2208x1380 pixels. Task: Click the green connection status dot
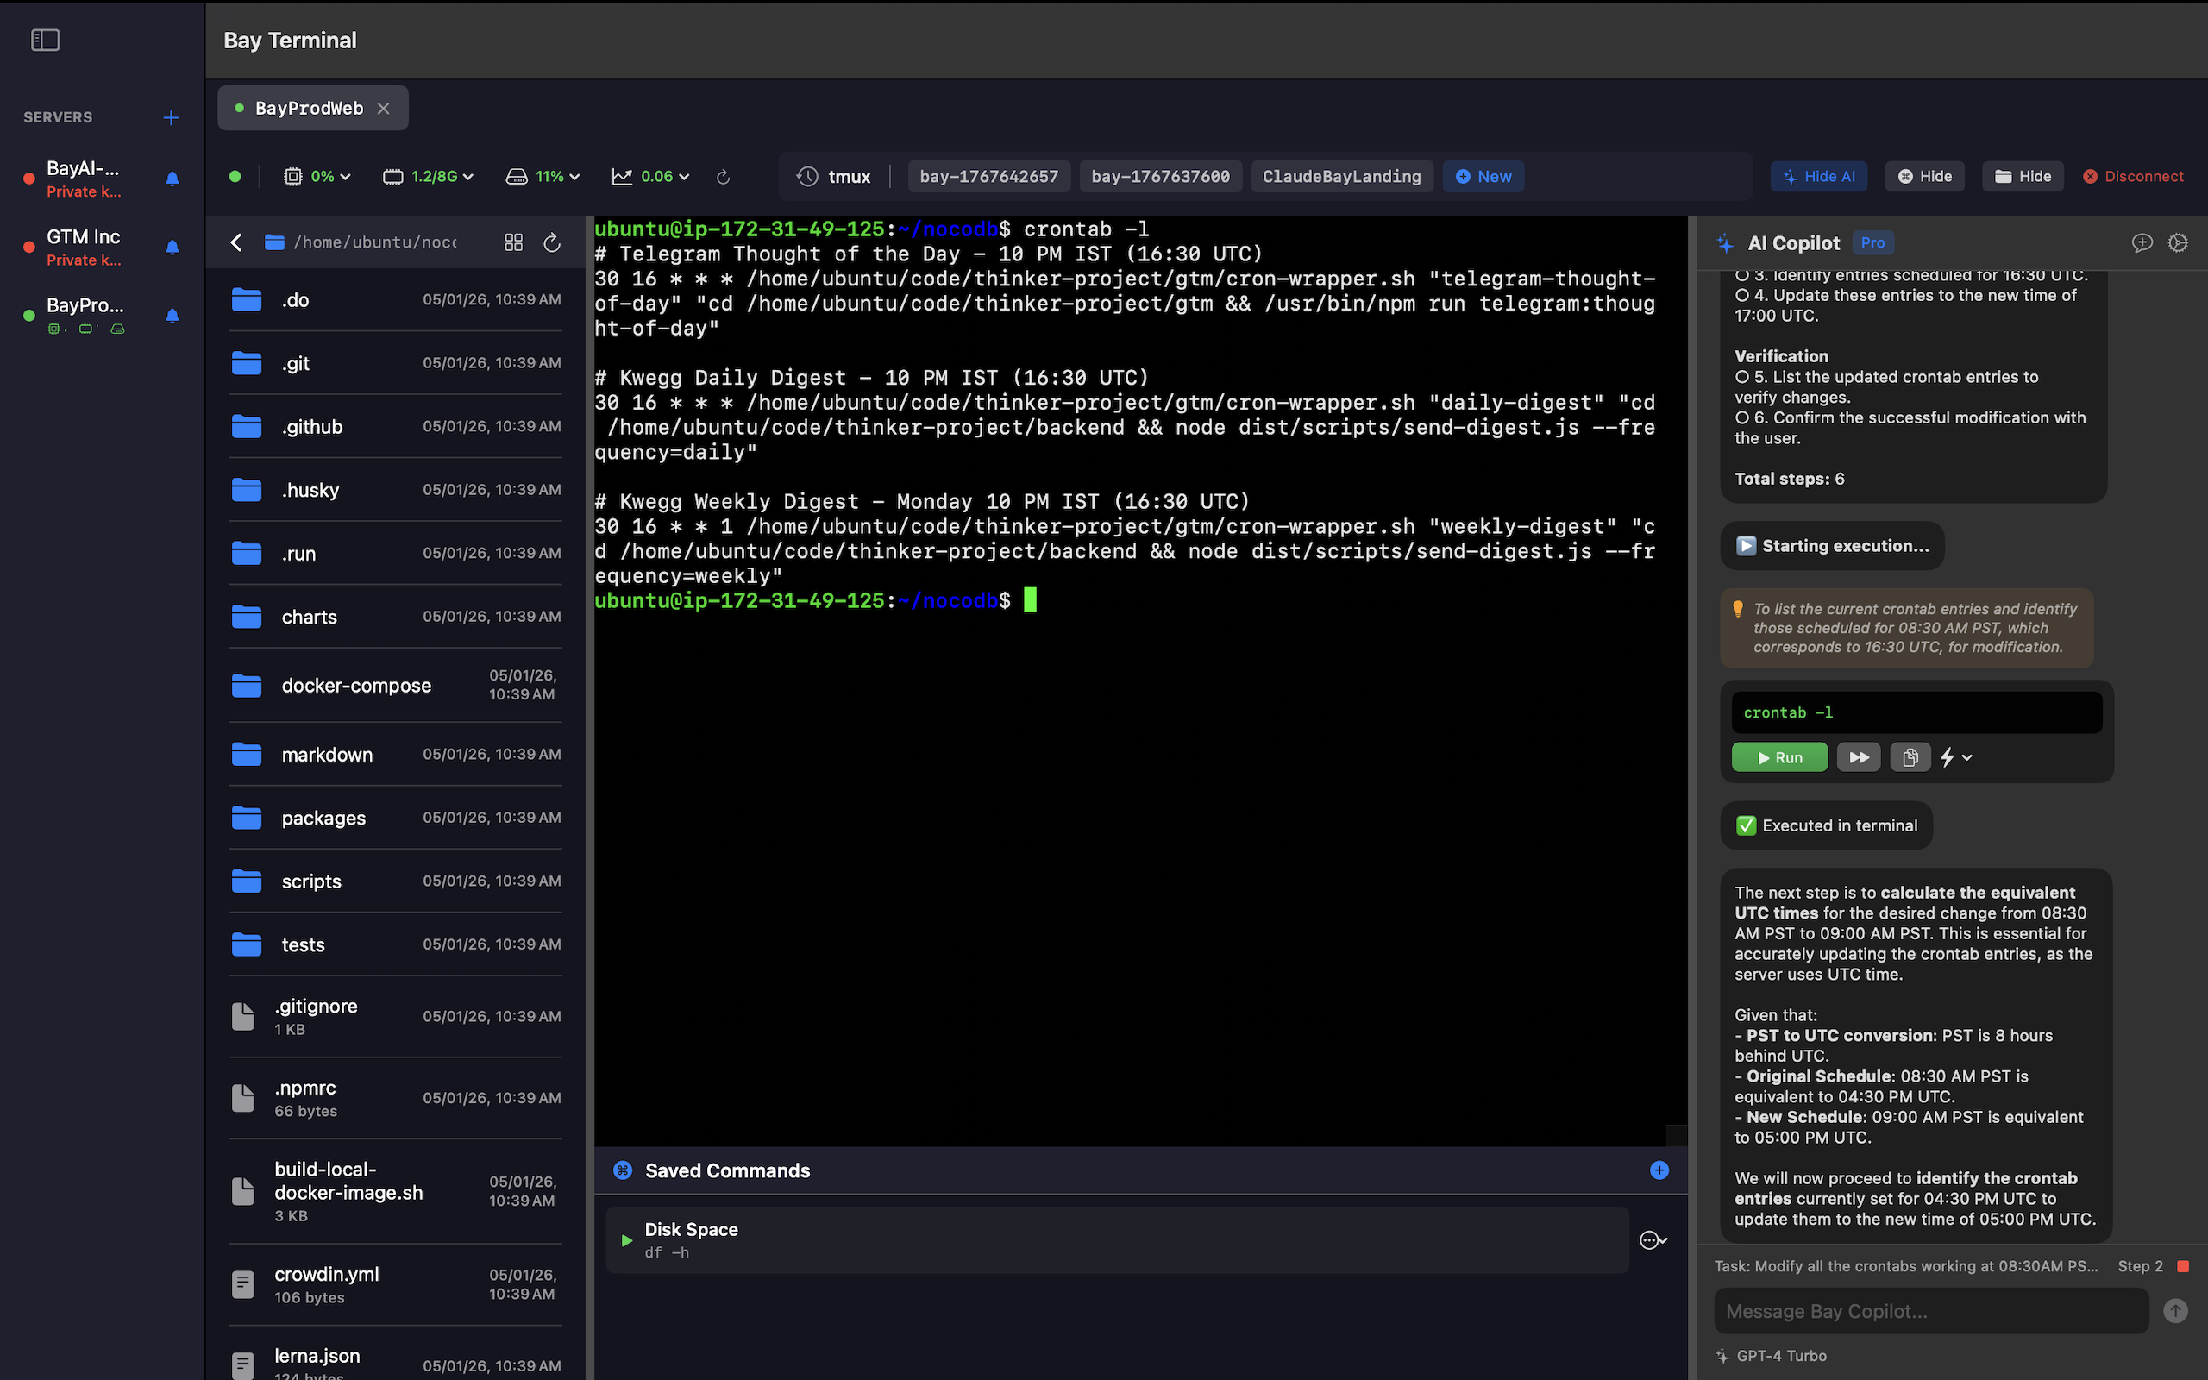[236, 176]
